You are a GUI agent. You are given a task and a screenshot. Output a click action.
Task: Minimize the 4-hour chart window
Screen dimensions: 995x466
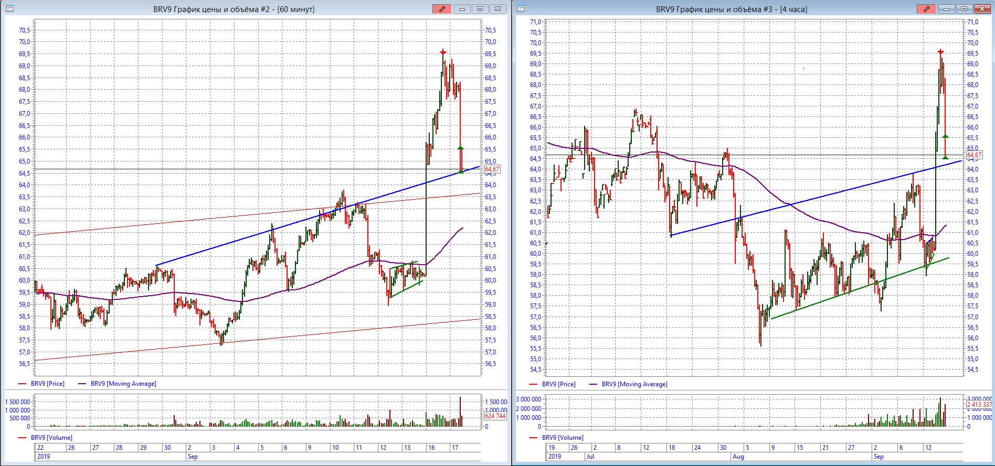tap(947, 9)
